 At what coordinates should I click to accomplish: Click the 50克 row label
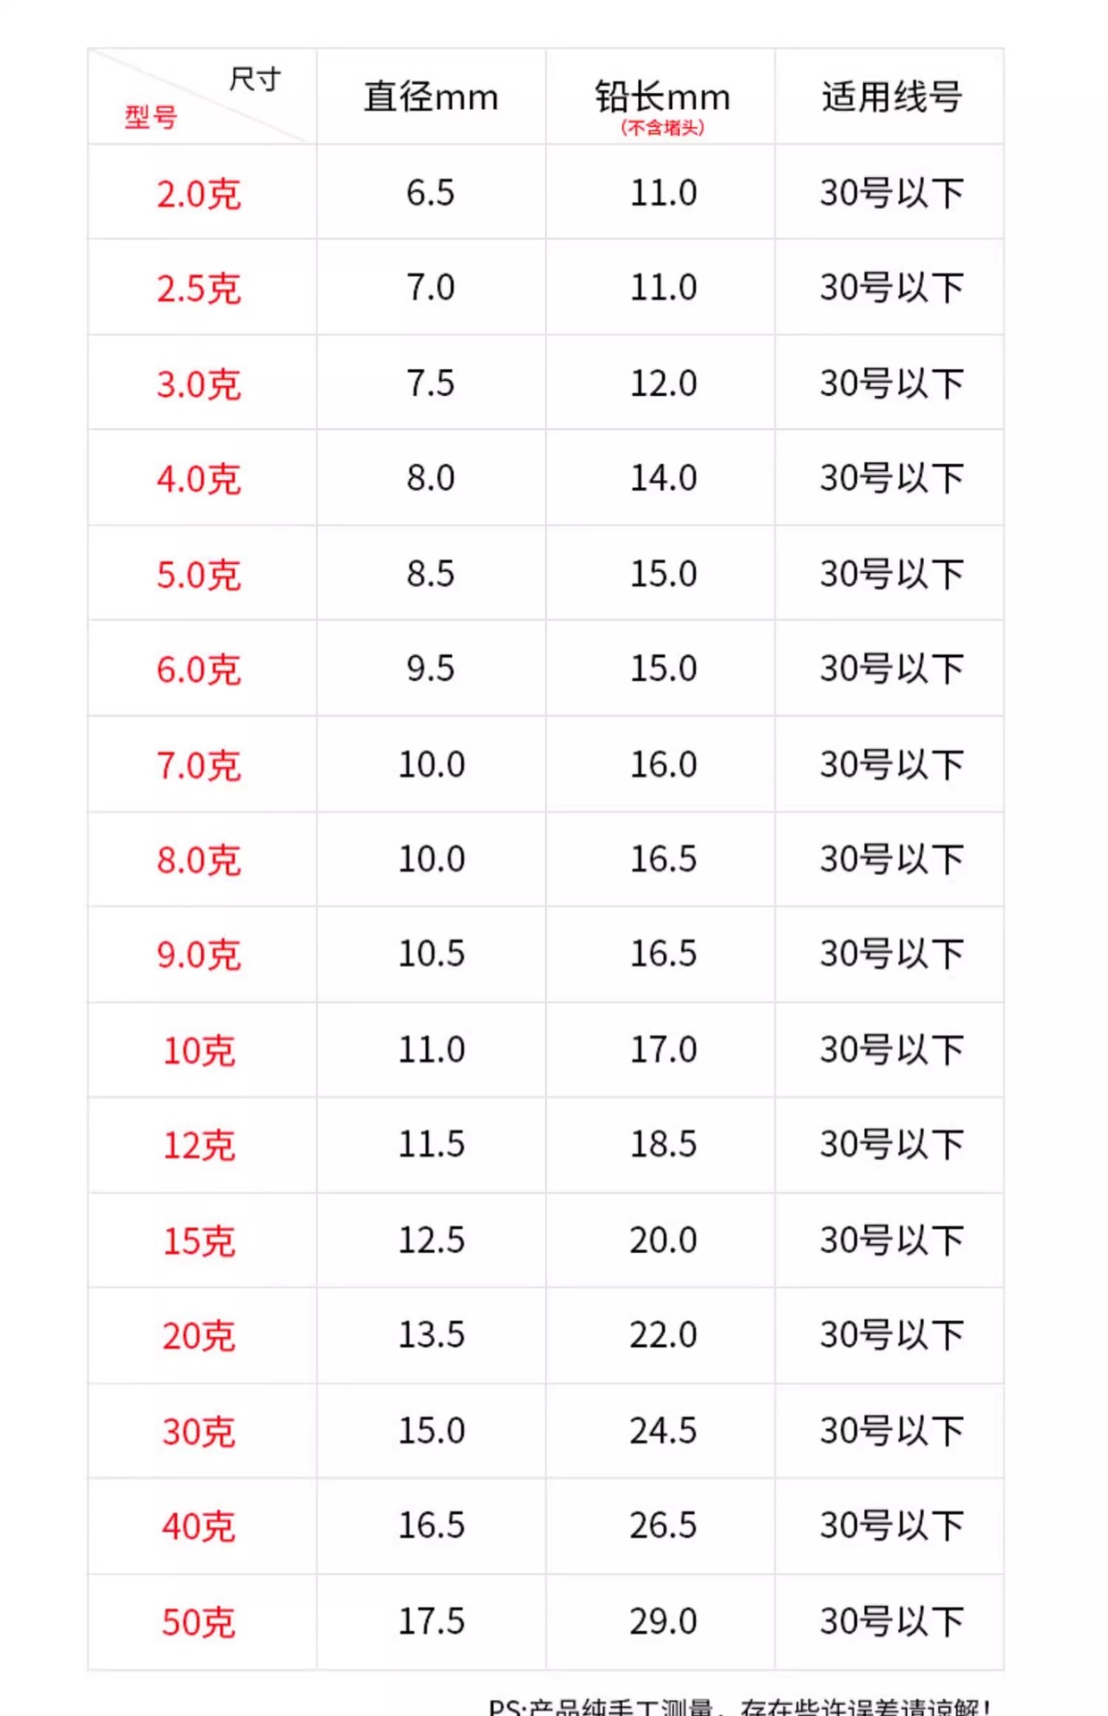(x=199, y=1622)
